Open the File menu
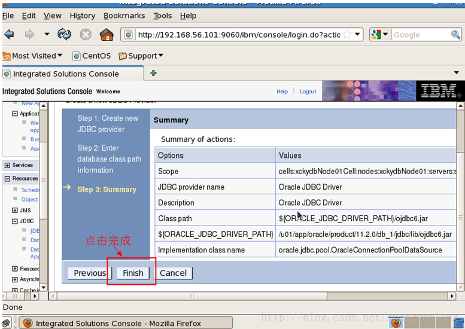465x329 pixels. pyautogui.click(x=8, y=16)
